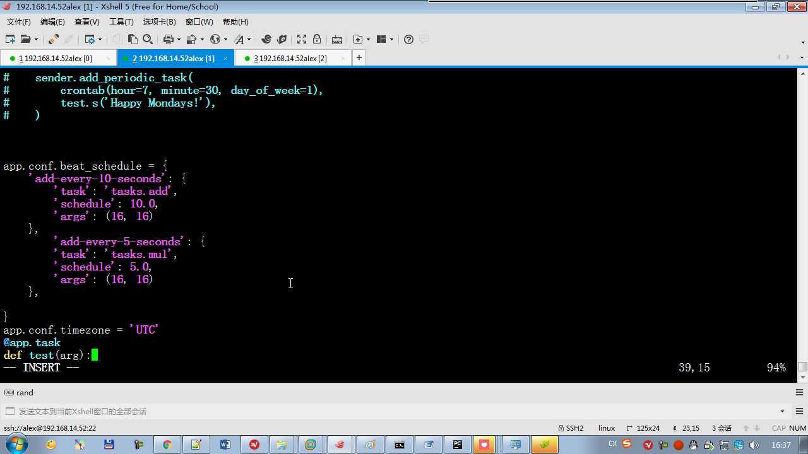Click the globe encoding icon
Image resolution: width=808 pixels, height=454 pixels.
click(215, 39)
